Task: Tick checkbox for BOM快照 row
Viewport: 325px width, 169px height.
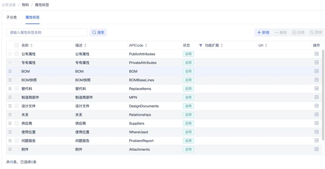Action: (x=17, y=80)
